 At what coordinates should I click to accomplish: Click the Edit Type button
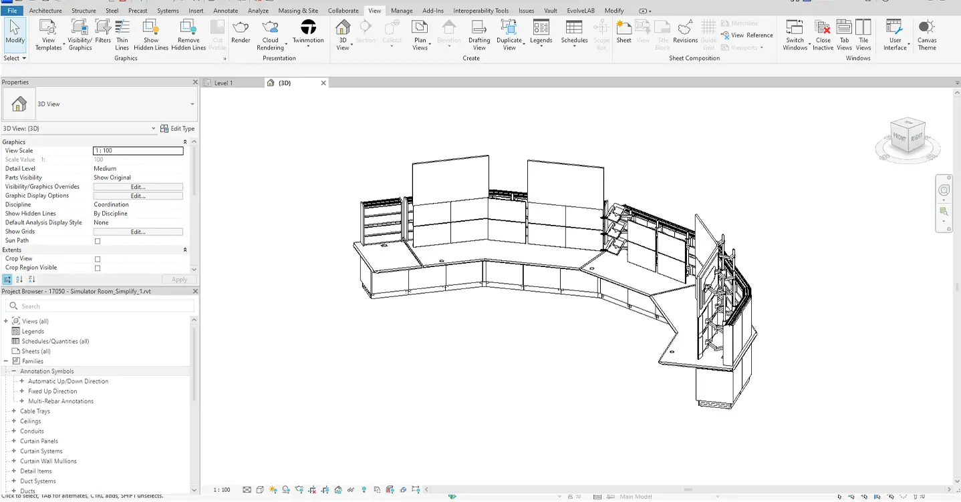(x=177, y=128)
